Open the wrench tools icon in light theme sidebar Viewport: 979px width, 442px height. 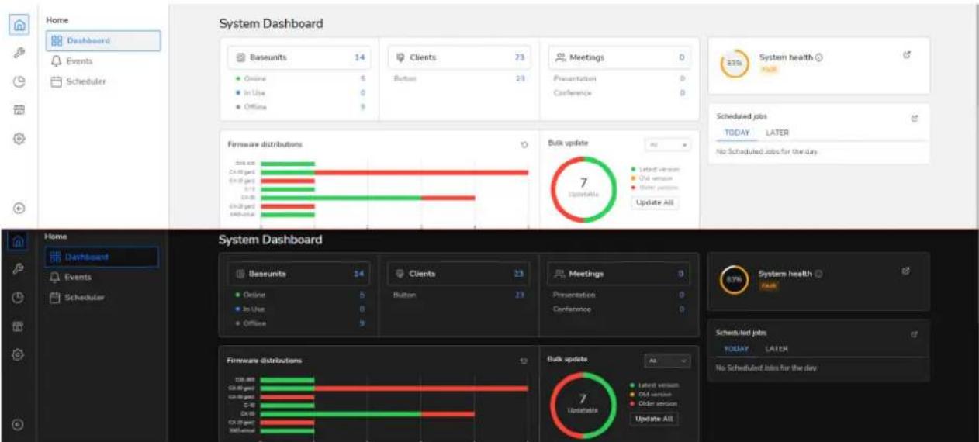click(x=19, y=54)
